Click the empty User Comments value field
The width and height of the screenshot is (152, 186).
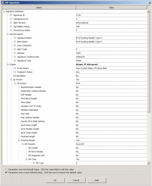tap(111, 46)
